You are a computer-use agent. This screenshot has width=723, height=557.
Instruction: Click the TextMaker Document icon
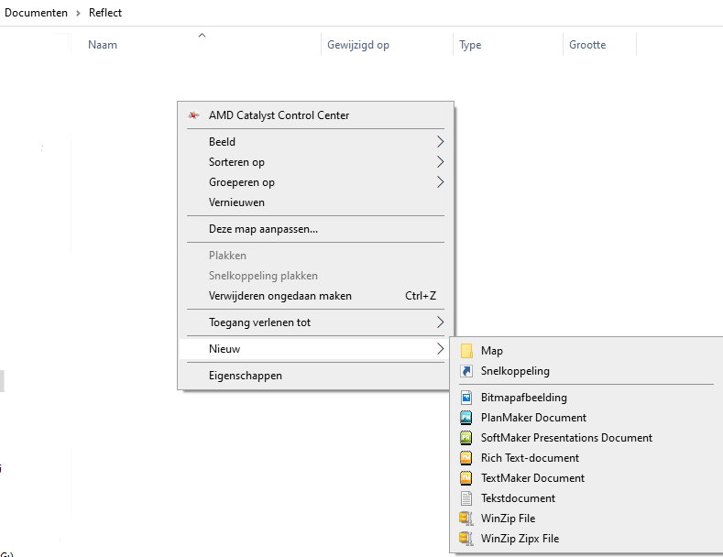point(466,478)
